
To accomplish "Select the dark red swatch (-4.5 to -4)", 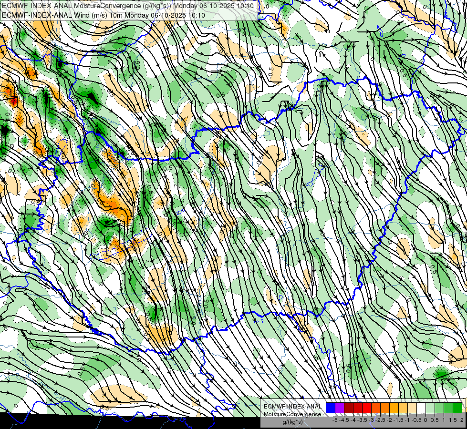I will tap(349, 408).
